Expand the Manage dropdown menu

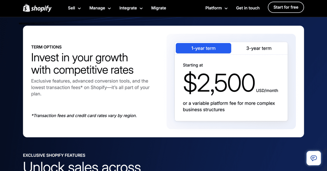(100, 8)
